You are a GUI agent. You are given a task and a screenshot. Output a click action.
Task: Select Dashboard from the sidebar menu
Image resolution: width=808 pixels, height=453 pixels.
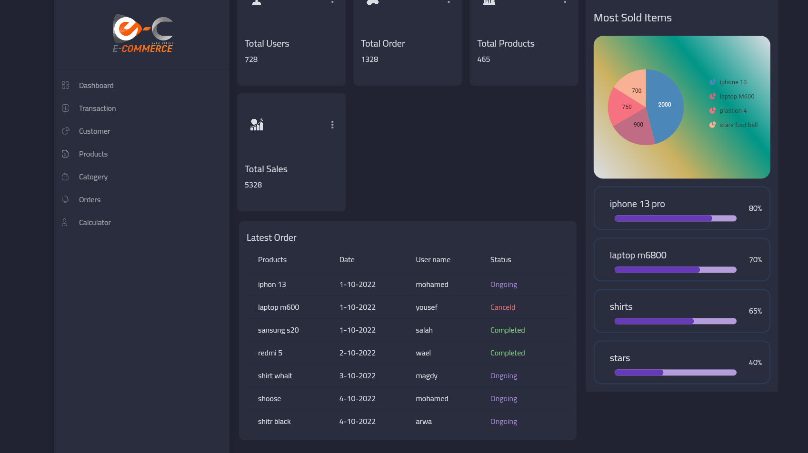pyautogui.click(x=96, y=85)
